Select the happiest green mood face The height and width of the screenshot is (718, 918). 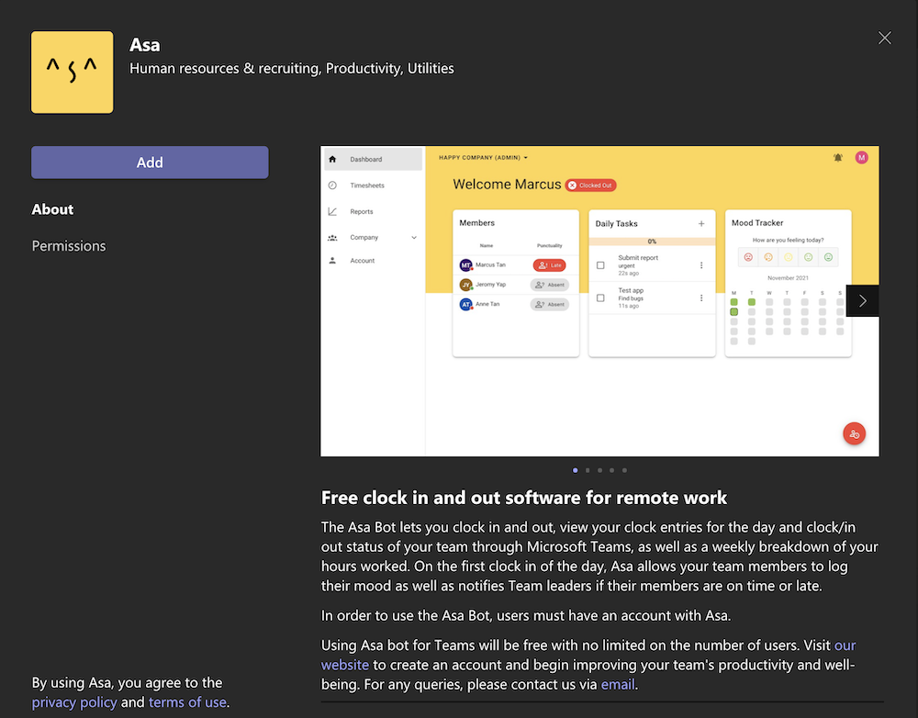828,257
